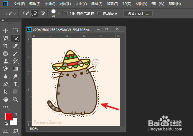Toggle Quick Mask mode
Screen dimensions: 193x136
tap(5, 131)
